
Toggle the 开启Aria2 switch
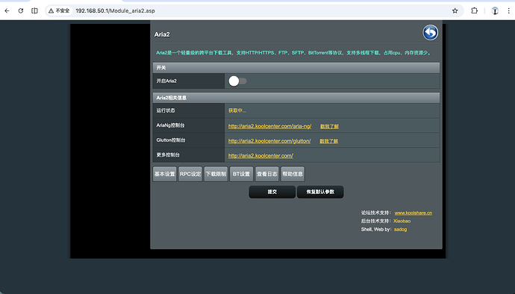pos(238,81)
